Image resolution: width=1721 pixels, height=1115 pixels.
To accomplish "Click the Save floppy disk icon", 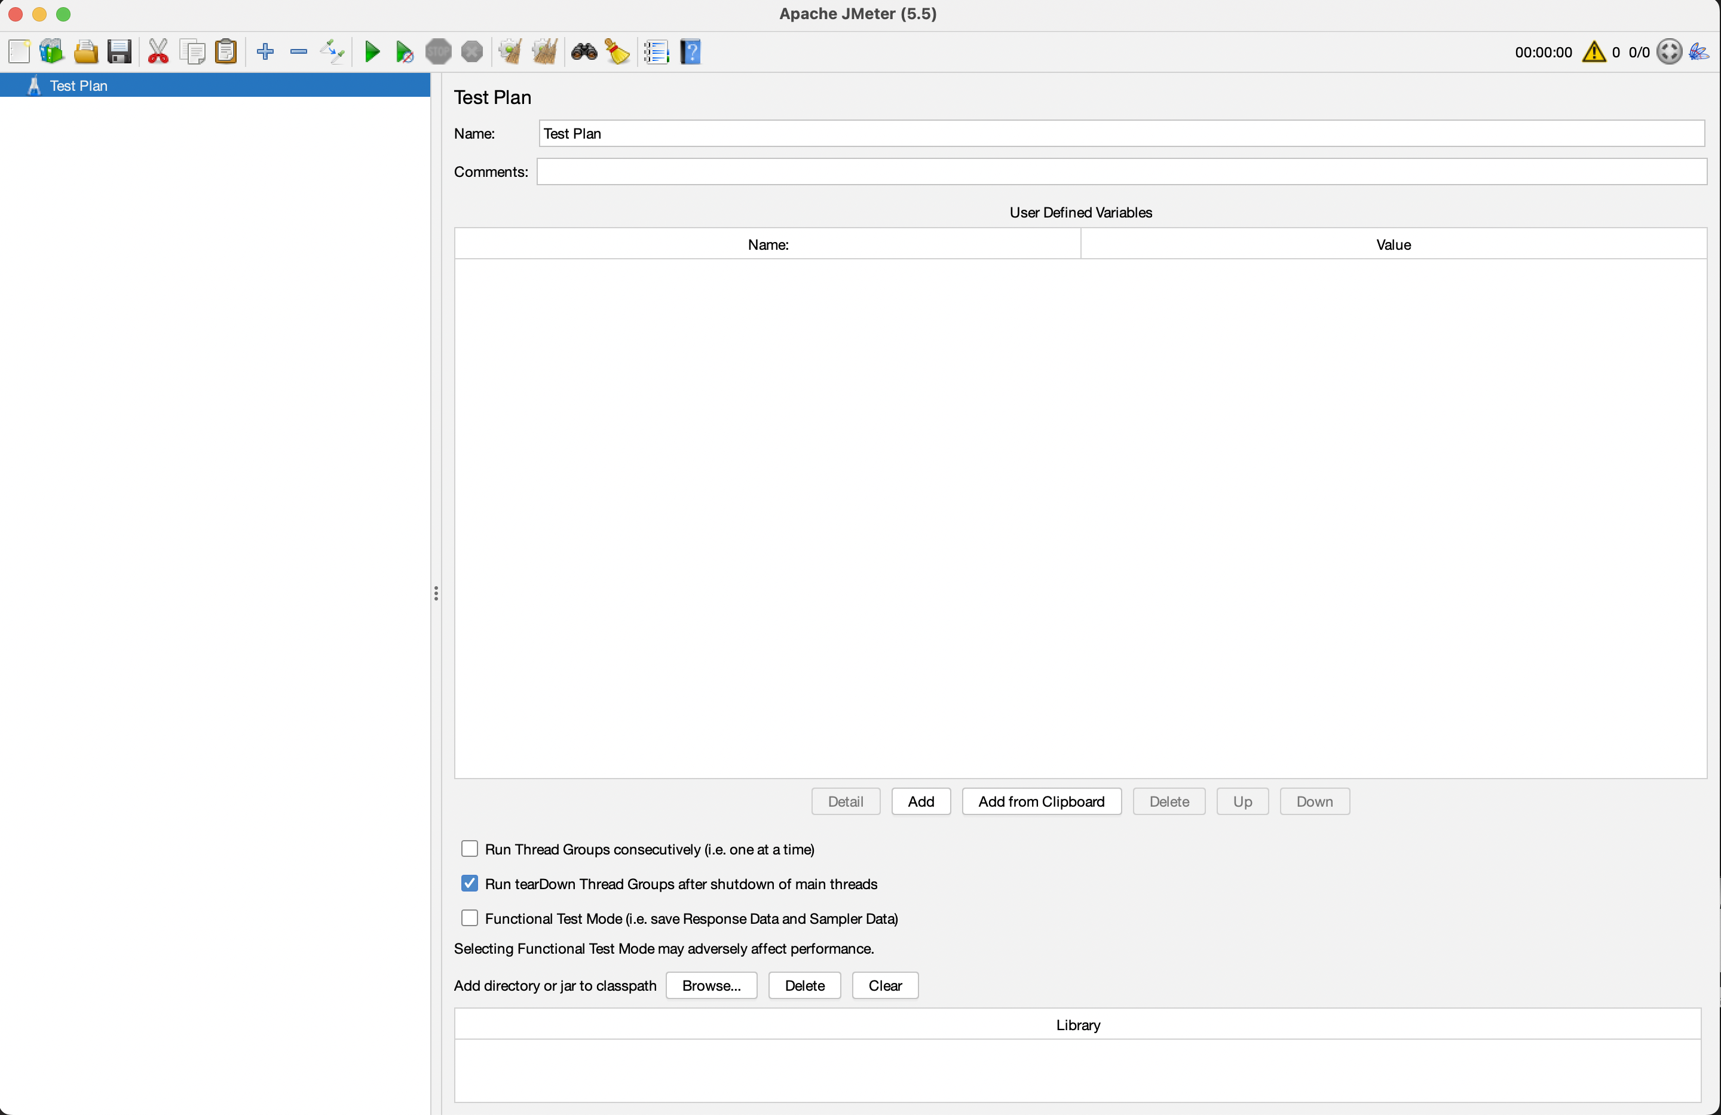I will coord(120,52).
